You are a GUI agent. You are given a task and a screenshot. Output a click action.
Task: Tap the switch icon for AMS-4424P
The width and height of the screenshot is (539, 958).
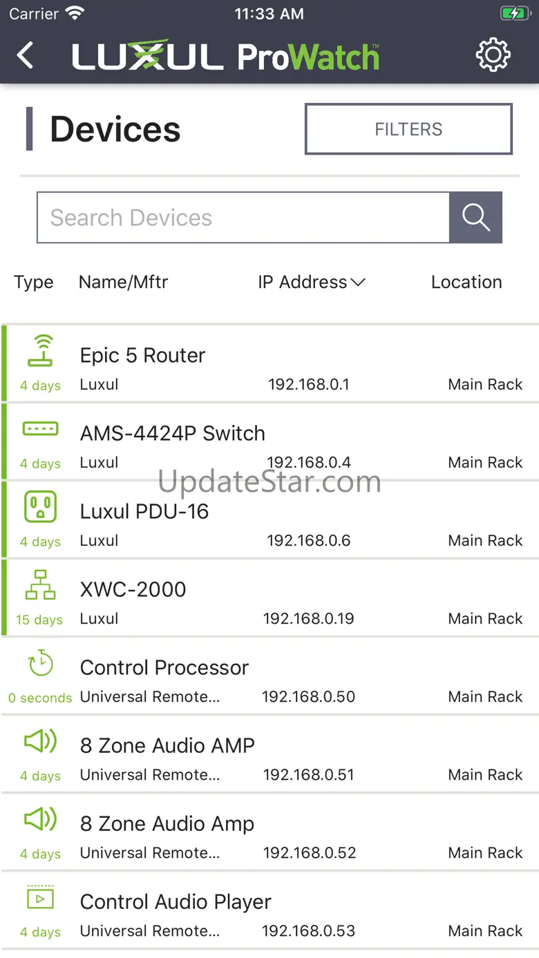(x=40, y=429)
